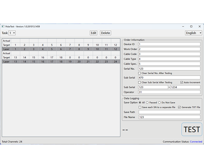Click Laser cell 19

(x=70, y=61)
